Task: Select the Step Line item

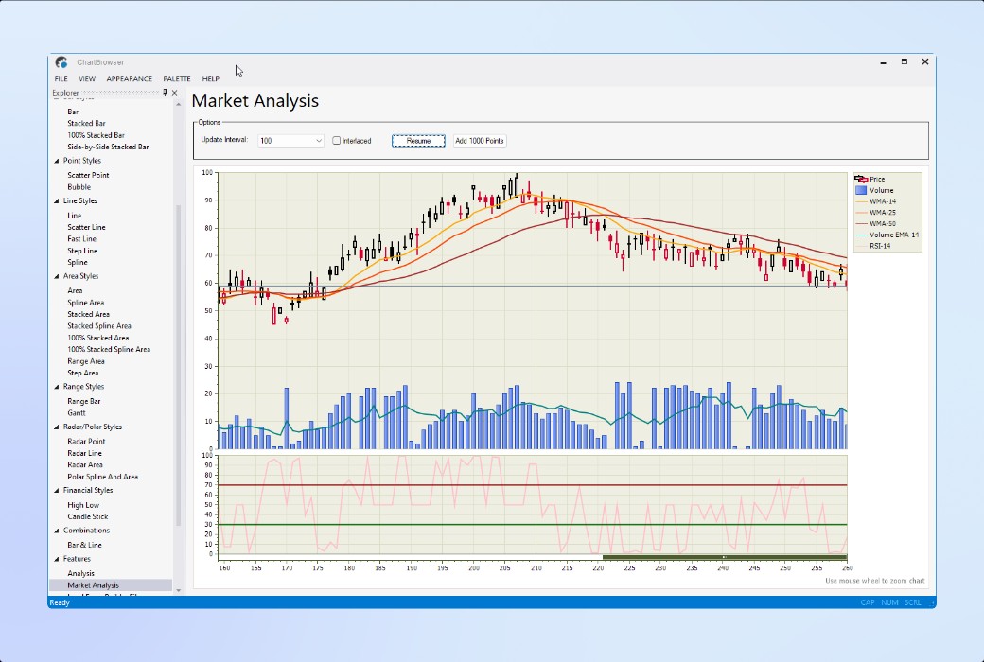Action: pos(82,251)
